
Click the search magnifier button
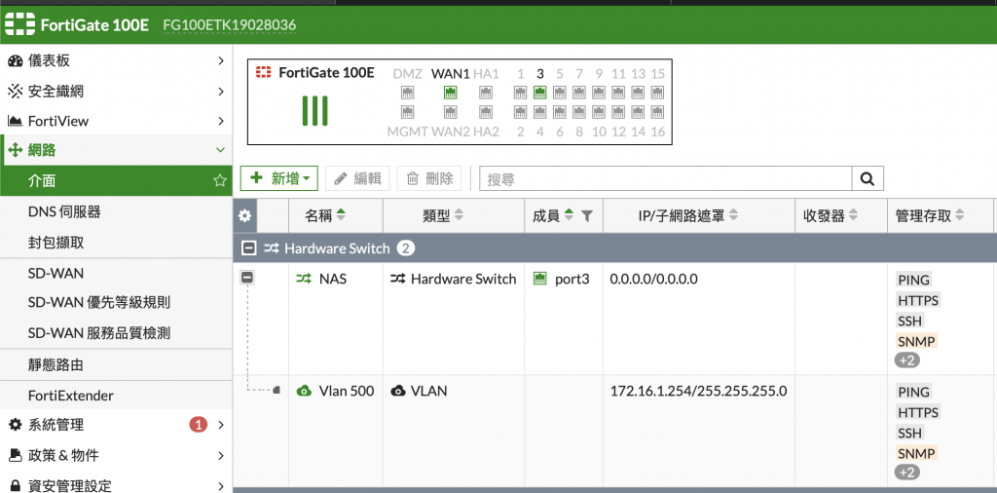[868, 178]
